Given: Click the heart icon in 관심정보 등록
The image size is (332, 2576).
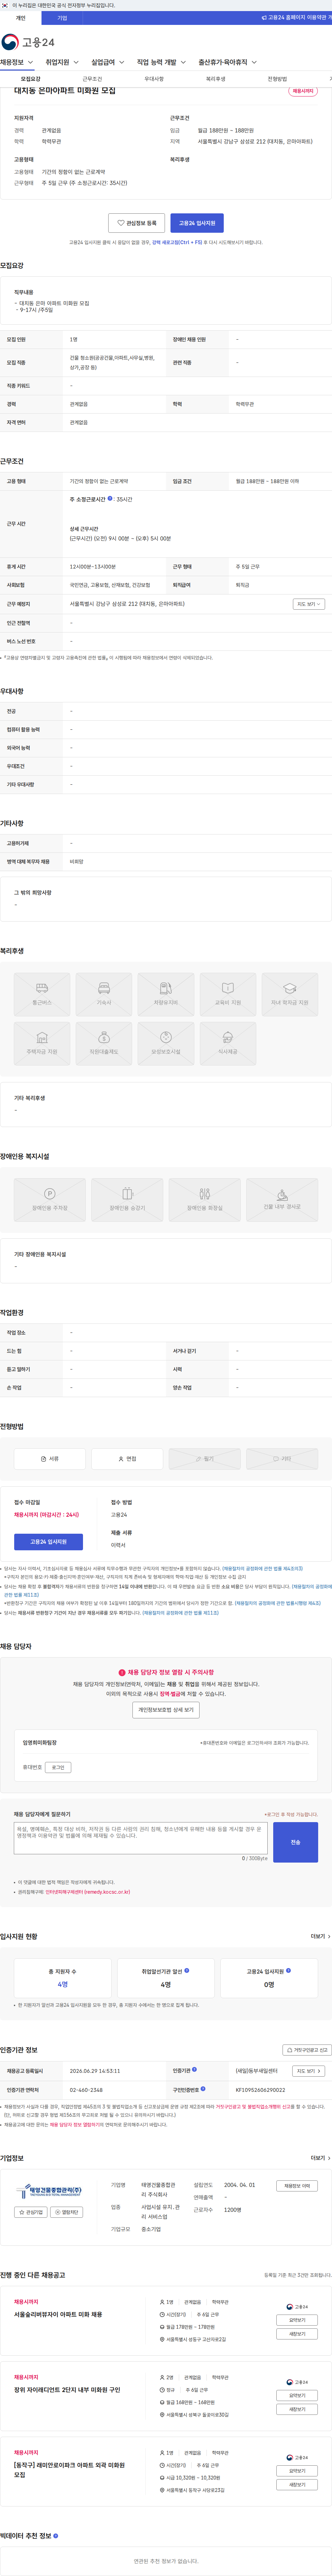Looking at the screenshot, I should tap(121, 223).
